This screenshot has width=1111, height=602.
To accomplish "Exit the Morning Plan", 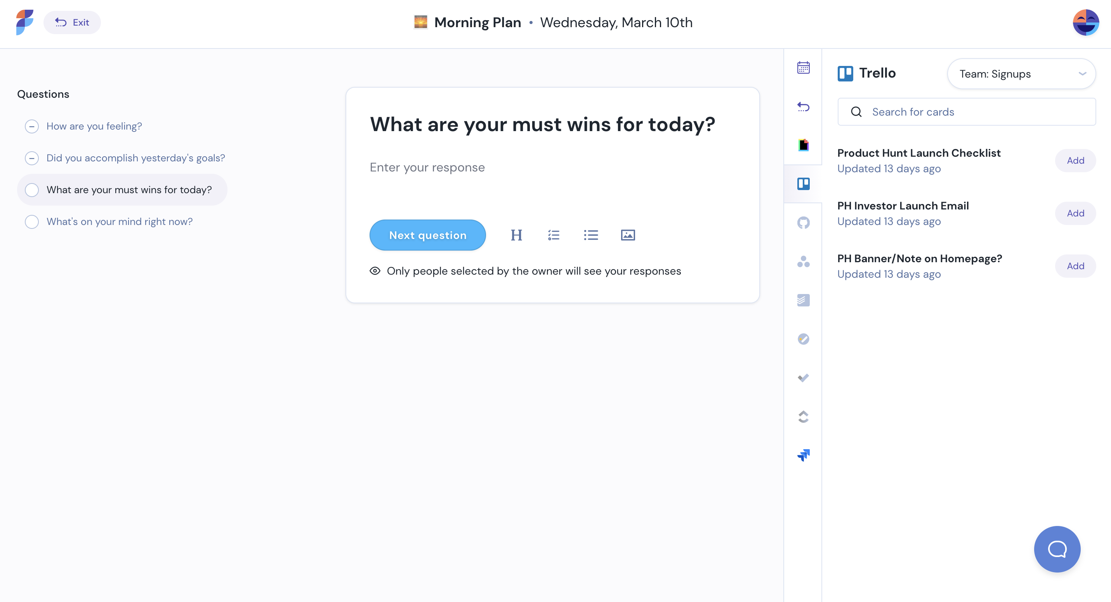I will pos(72,22).
